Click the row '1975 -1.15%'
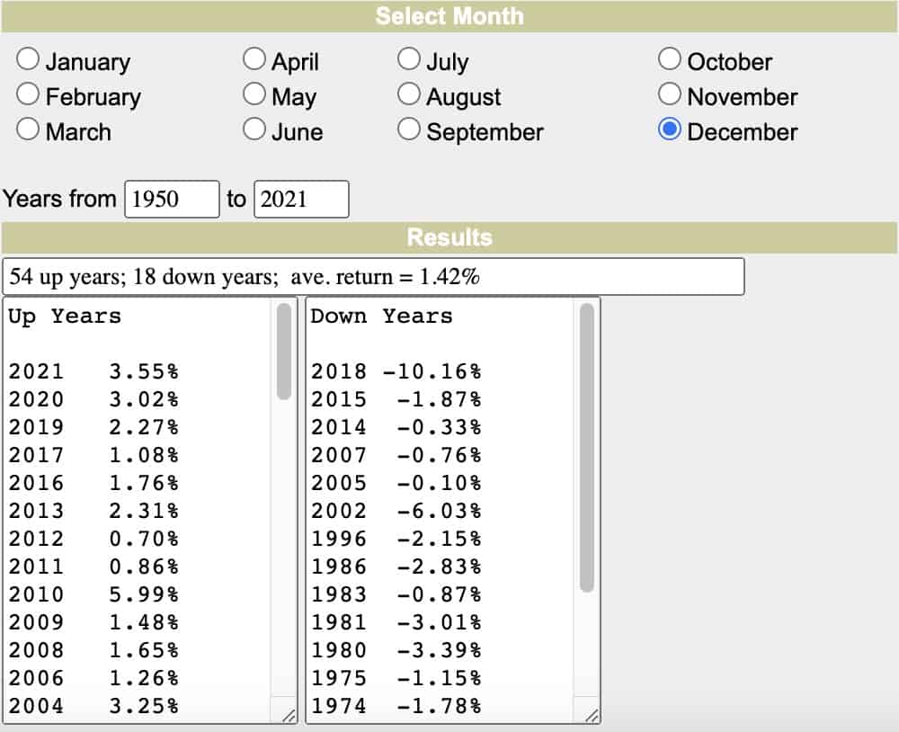The height and width of the screenshot is (732, 899). pos(396,678)
